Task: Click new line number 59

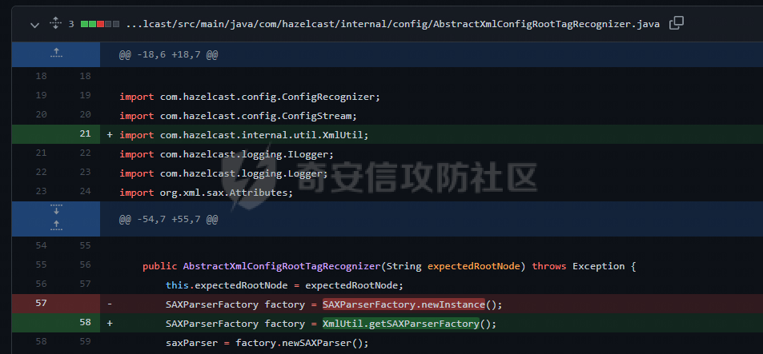Action: pyautogui.click(x=85, y=341)
